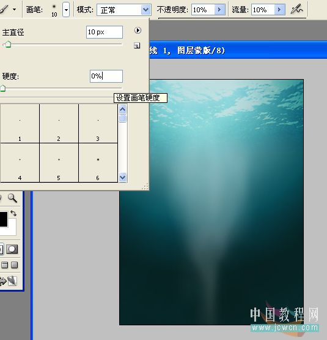This screenshot has width=327, height=340.
Task: Click the black foreground color swatch
Action: [4, 219]
